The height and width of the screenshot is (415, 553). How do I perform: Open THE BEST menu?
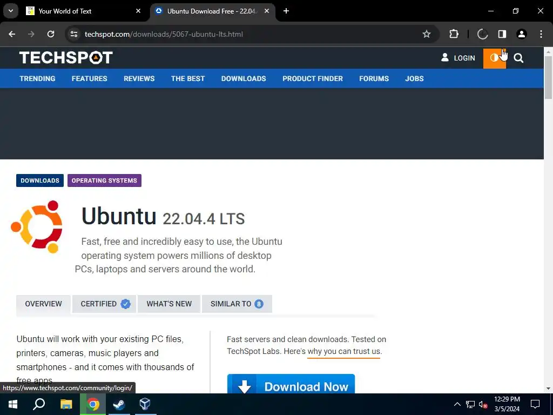[188, 78]
